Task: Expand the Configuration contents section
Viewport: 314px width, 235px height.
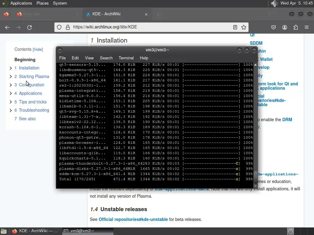Action: (x=11, y=85)
